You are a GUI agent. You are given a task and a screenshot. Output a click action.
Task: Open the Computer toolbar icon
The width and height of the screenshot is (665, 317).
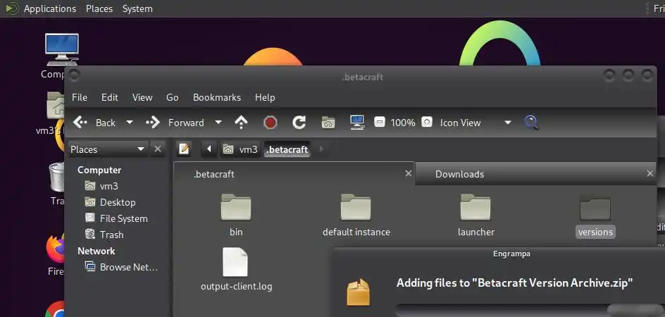[x=357, y=123]
